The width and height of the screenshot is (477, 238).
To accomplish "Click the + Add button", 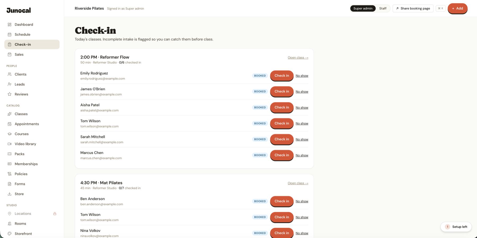I will 457,8.
